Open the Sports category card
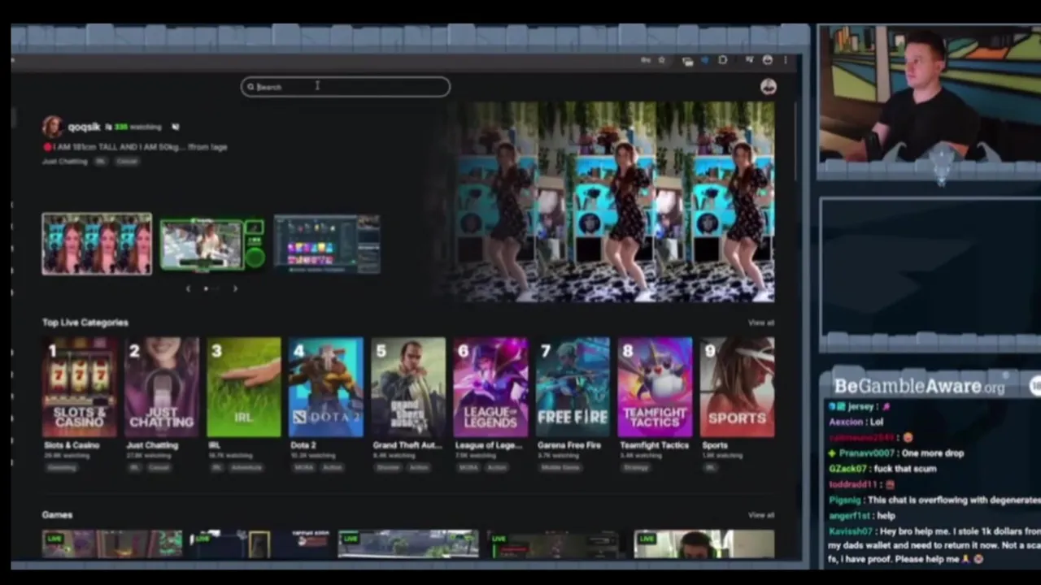Image resolution: width=1041 pixels, height=585 pixels. [737, 388]
